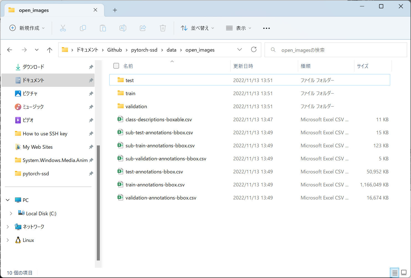This screenshot has height=278, width=411.
Task: Expand the ネットワーク tree node
Action: coord(8,227)
